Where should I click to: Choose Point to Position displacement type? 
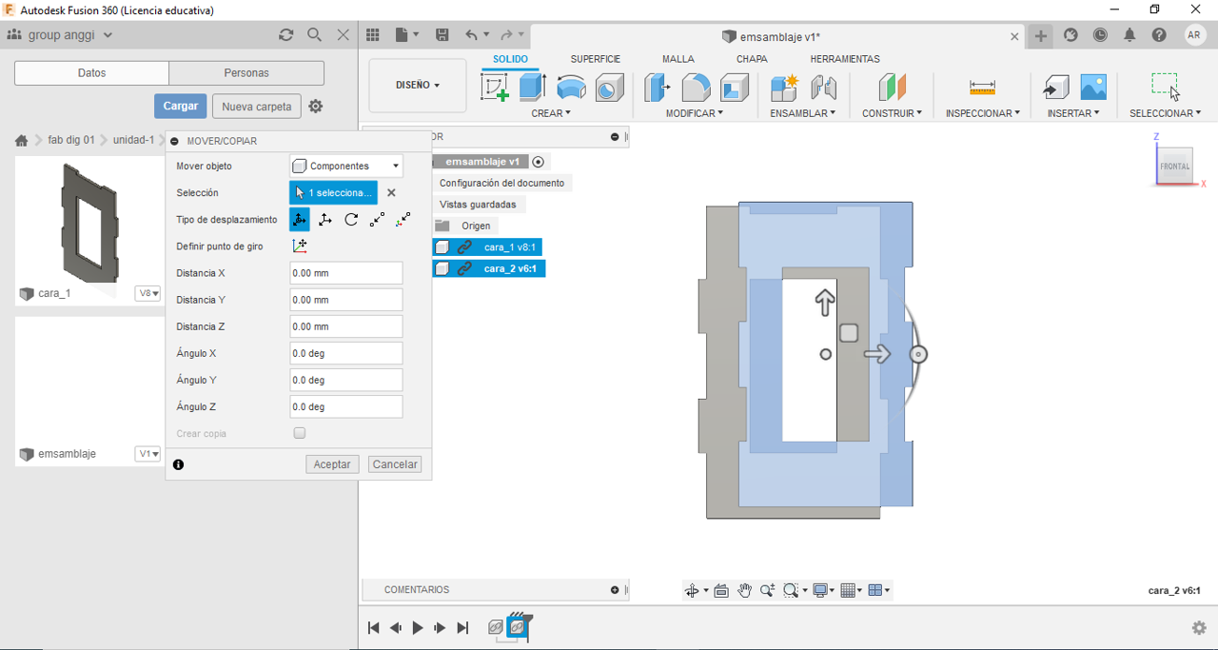[x=403, y=220]
